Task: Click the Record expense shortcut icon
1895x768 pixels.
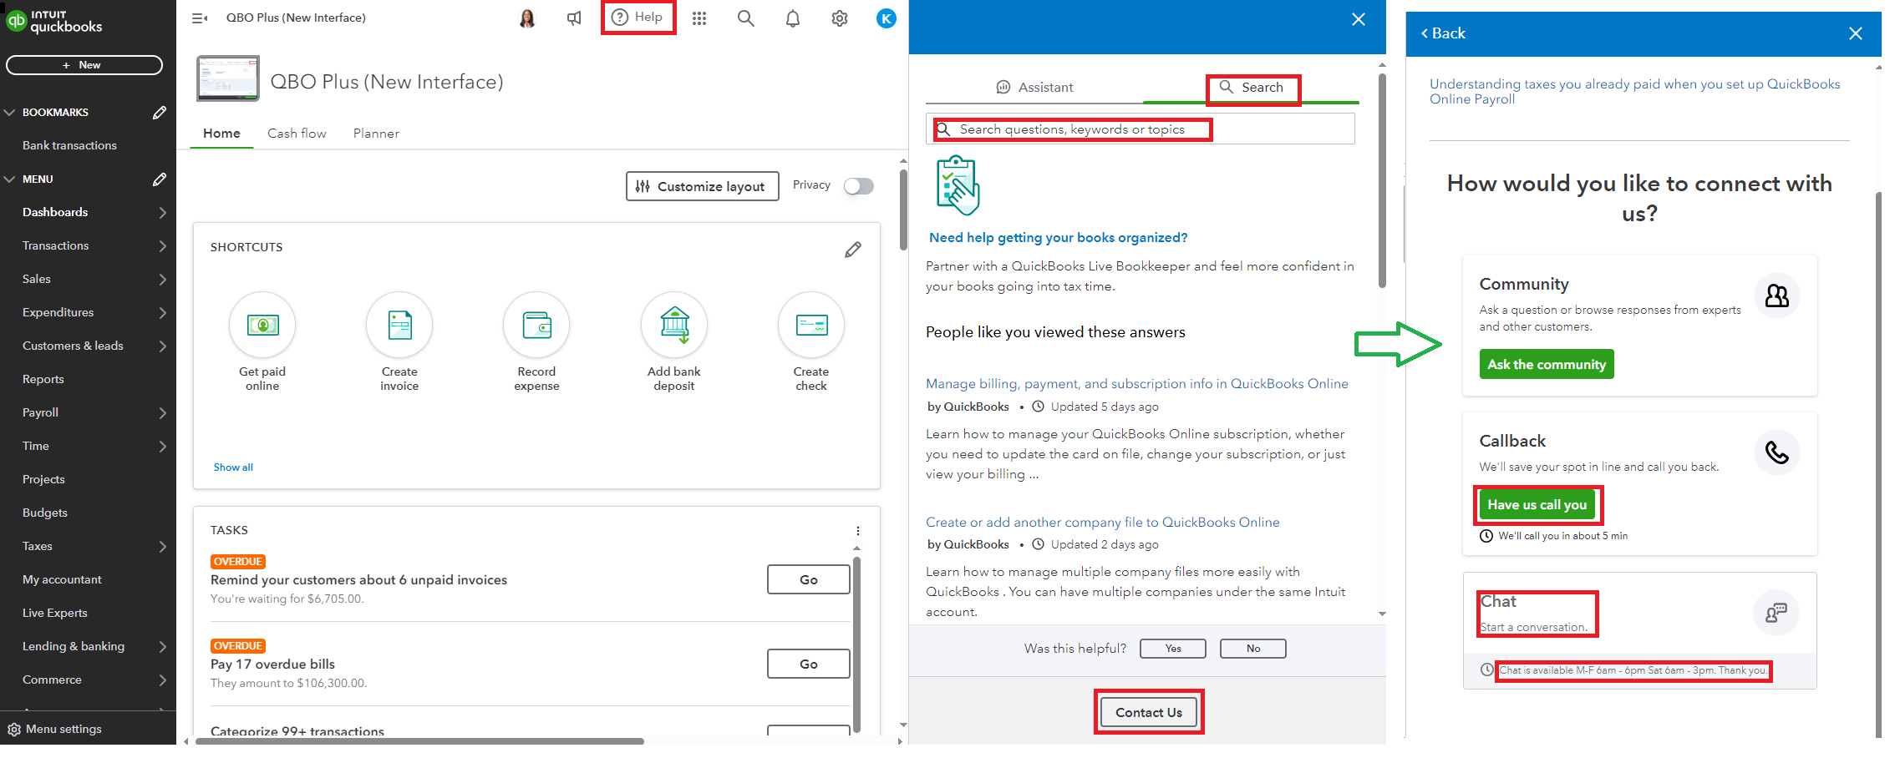Action: click(536, 325)
